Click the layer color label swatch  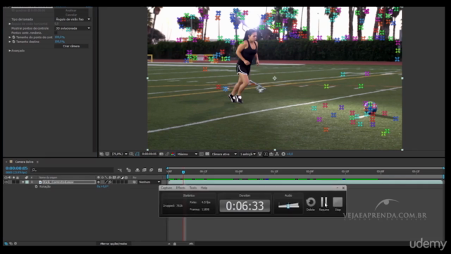click(27, 182)
